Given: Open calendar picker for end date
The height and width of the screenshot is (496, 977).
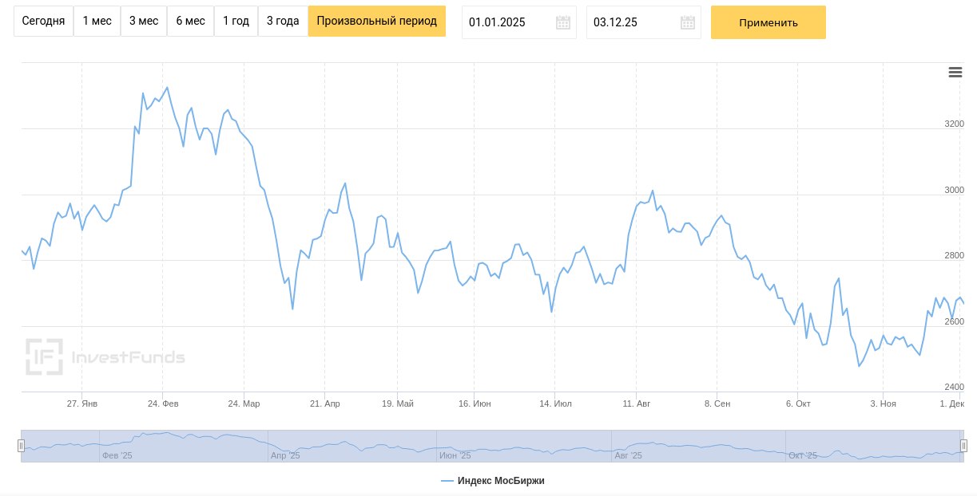Looking at the screenshot, I should coord(687,22).
